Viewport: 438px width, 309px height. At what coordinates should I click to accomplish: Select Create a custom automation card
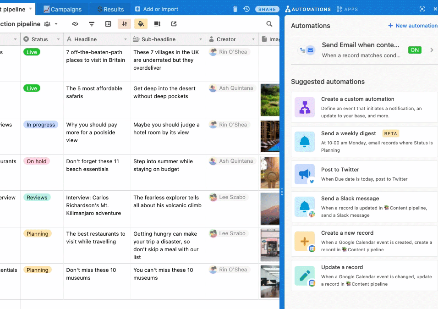click(x=364, y=107)
